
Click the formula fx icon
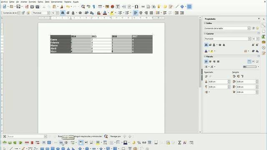click(185, 142)
